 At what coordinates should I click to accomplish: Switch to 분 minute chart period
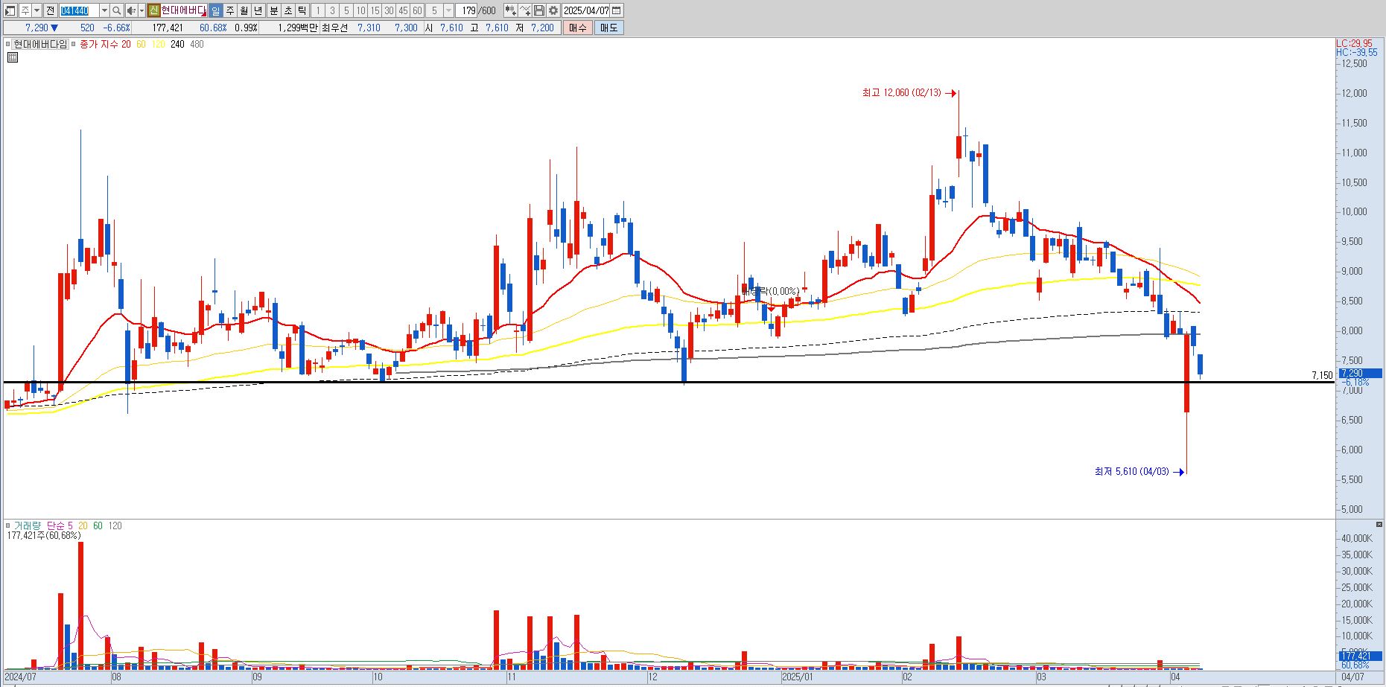point(273,10)
